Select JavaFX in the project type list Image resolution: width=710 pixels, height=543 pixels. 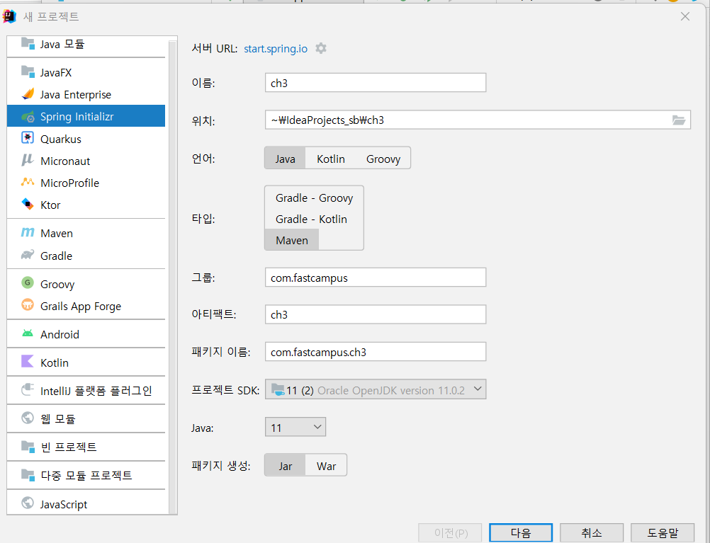pos(86,72)
